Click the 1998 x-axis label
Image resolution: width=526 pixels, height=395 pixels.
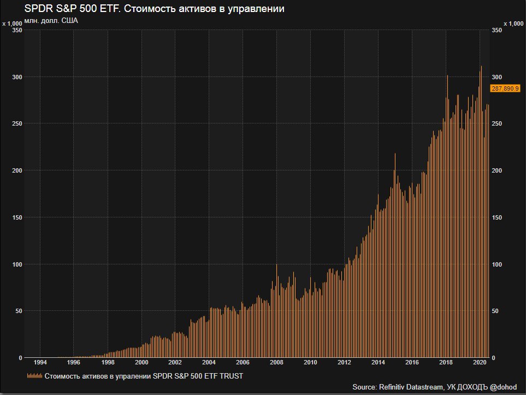pos(108,362)
